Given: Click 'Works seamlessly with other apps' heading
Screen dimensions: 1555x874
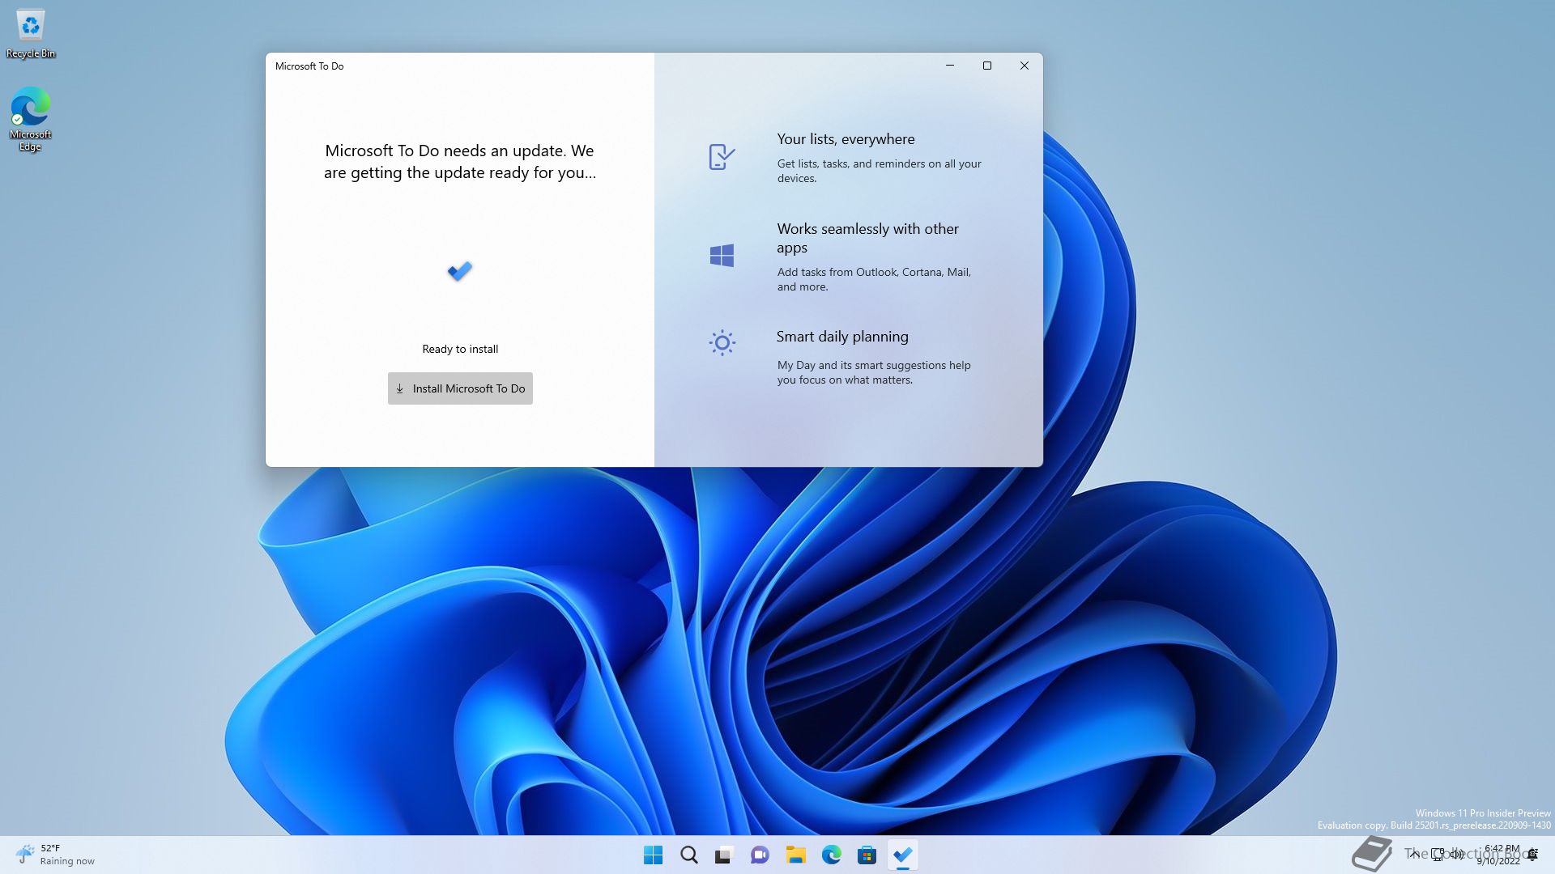Looking at the screenshot, I should pyautogui.click(x=867, y=238).
